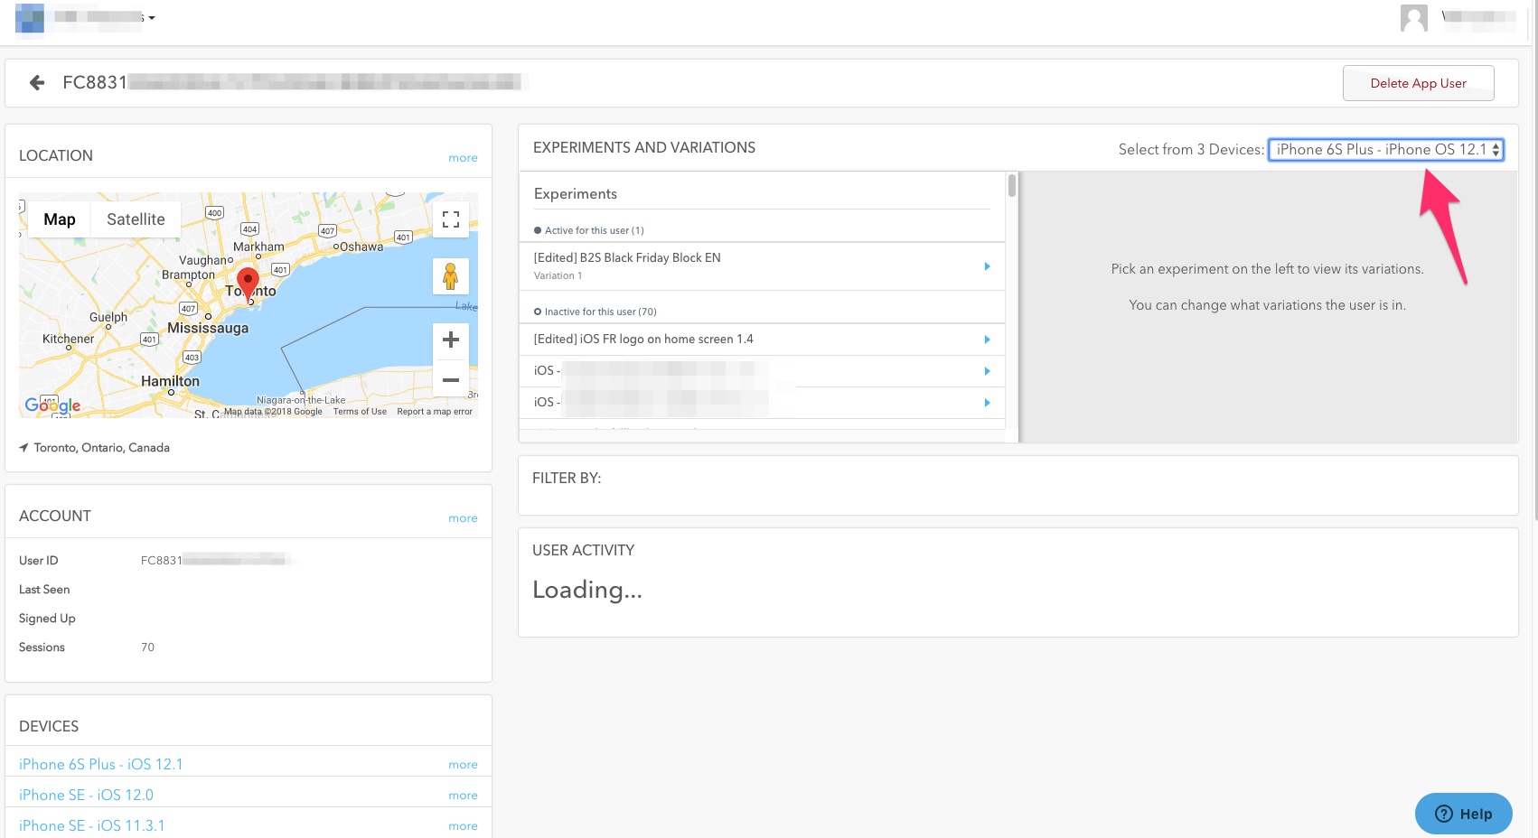
Task: Open map Terms of Use link
Action: pyautogui.click(x=360, y=412)
